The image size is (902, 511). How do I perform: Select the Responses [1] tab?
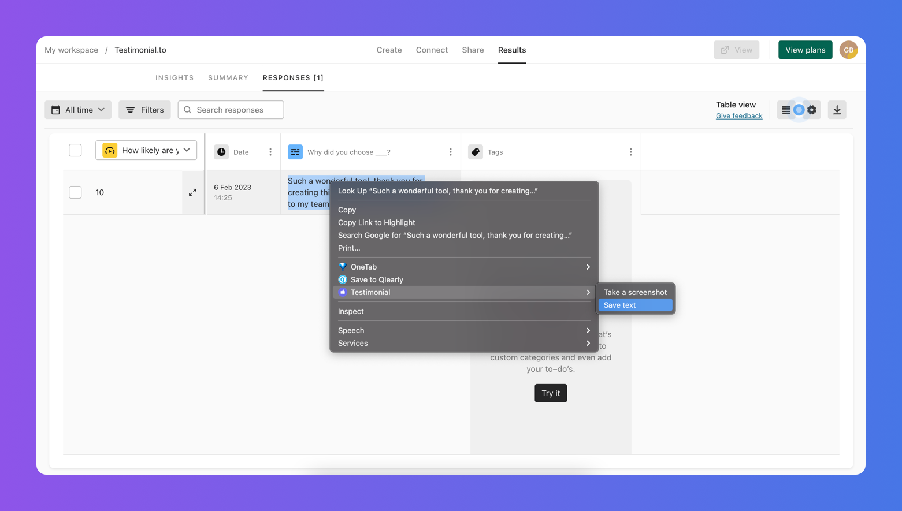(293, 77)
